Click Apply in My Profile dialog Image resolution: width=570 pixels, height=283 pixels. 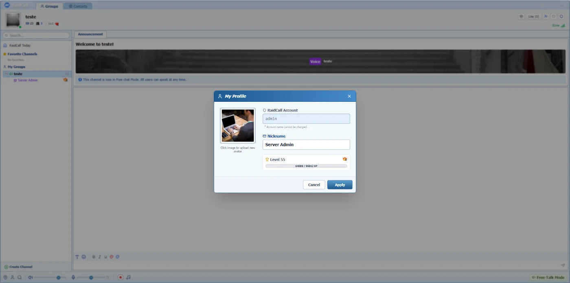click(340, 185)
